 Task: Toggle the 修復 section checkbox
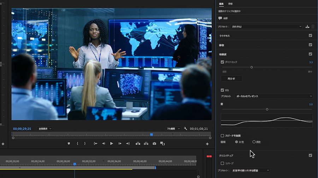pos(310,45)
